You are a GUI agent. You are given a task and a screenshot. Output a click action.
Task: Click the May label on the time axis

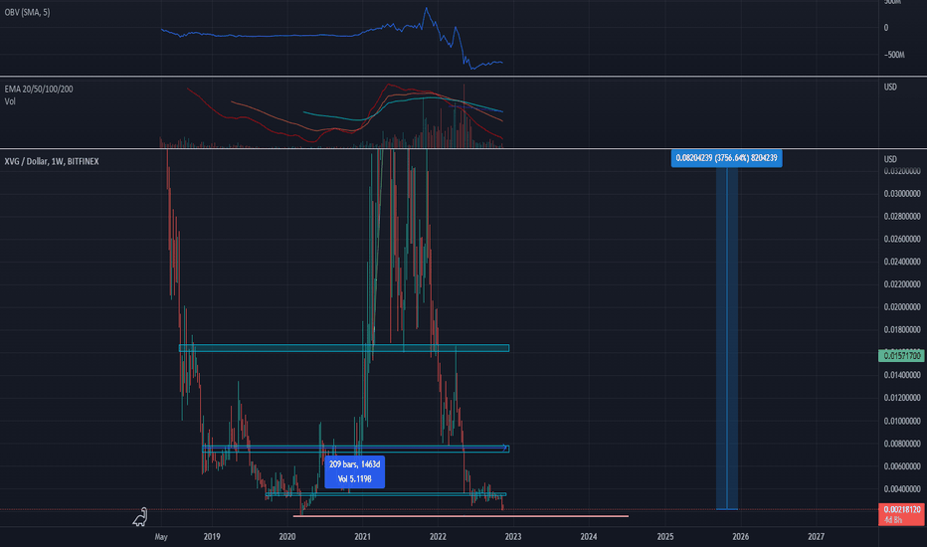pyautogui.click(x=161, y=537)
